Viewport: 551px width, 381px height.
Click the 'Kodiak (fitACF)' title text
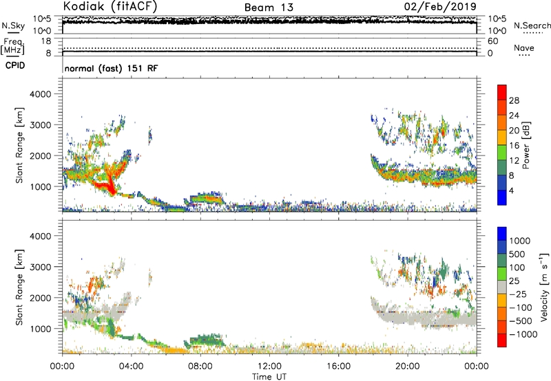[110, 6]
